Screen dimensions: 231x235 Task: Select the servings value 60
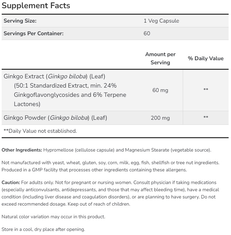[x=147, y=34]
